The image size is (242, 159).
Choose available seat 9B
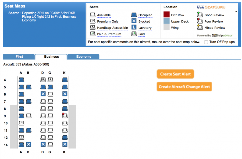pyautogui.click(x=29, y=116)
